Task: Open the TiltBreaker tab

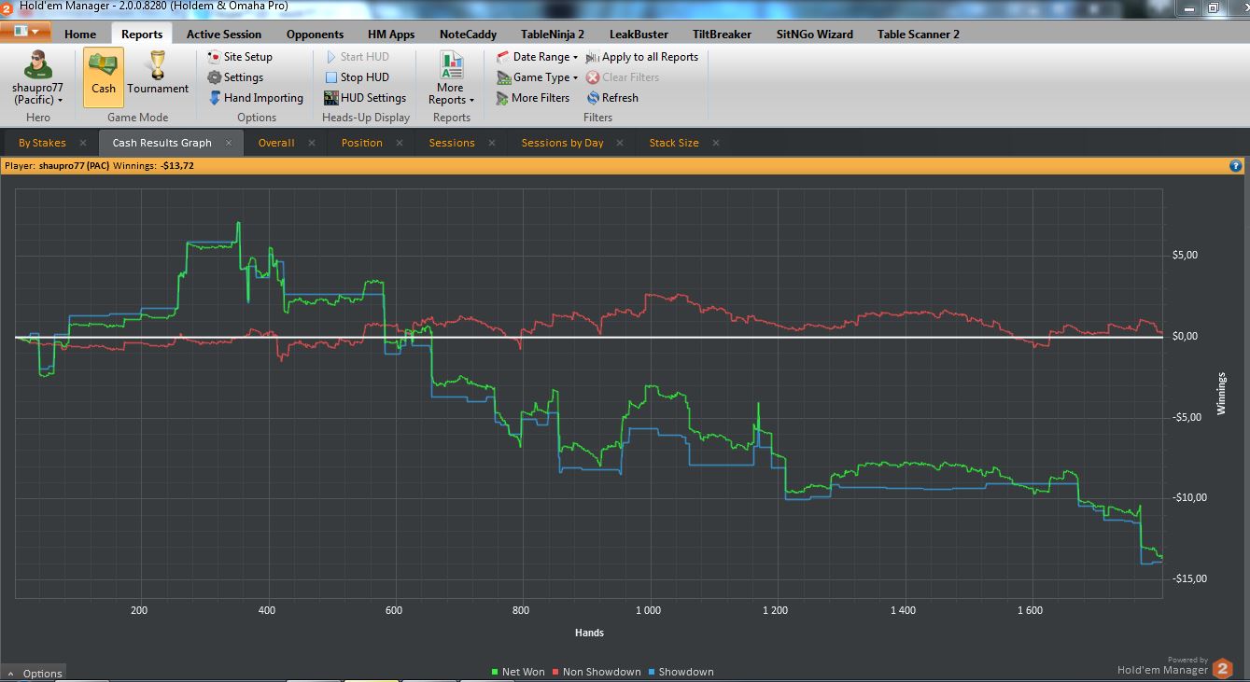Action: (x=722, y=35)
